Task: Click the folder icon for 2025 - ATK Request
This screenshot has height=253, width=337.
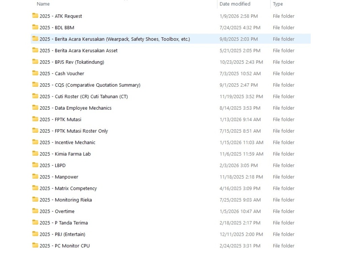Action: click(35, 16)
